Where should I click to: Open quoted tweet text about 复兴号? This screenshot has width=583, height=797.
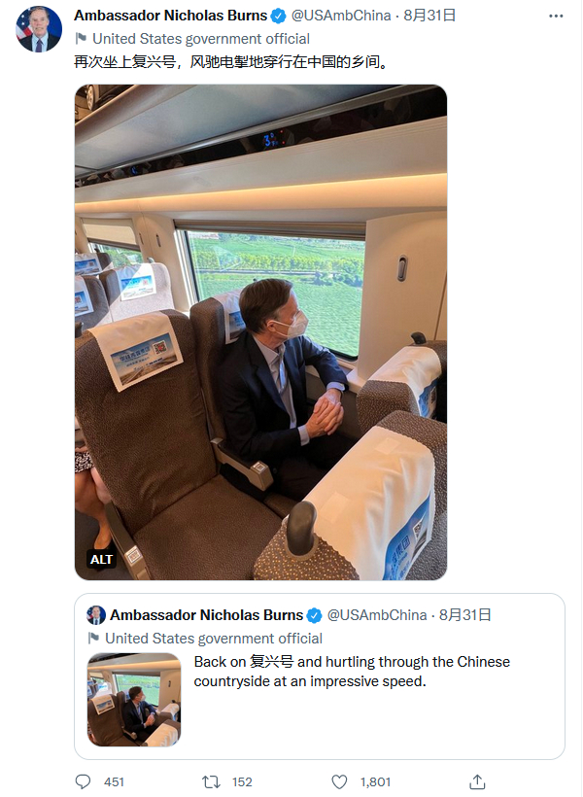point(352,672)
